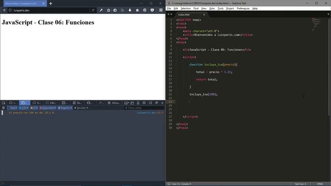Dock devtools to the side
This screenshot has width=331, height=186.
pyautogui.click(x=151, y=103)
